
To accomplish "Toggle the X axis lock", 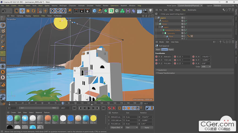I will pyautogui.click(x=52, y=11).
